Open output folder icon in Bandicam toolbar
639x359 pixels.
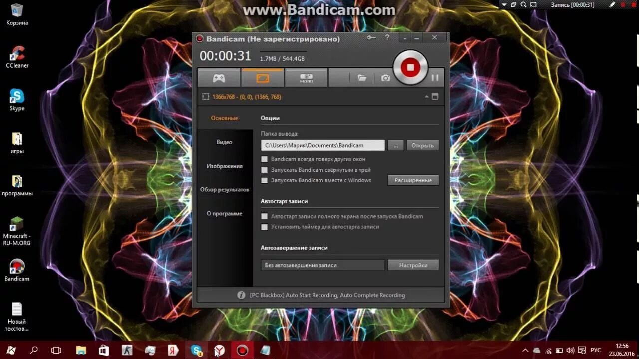362,78
